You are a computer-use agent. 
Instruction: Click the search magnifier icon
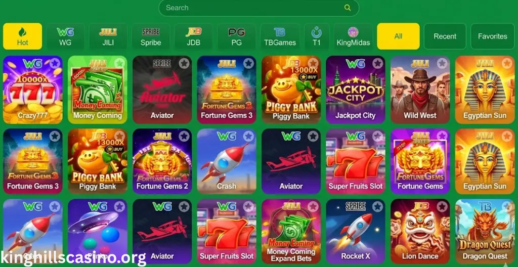click(347, 8)
